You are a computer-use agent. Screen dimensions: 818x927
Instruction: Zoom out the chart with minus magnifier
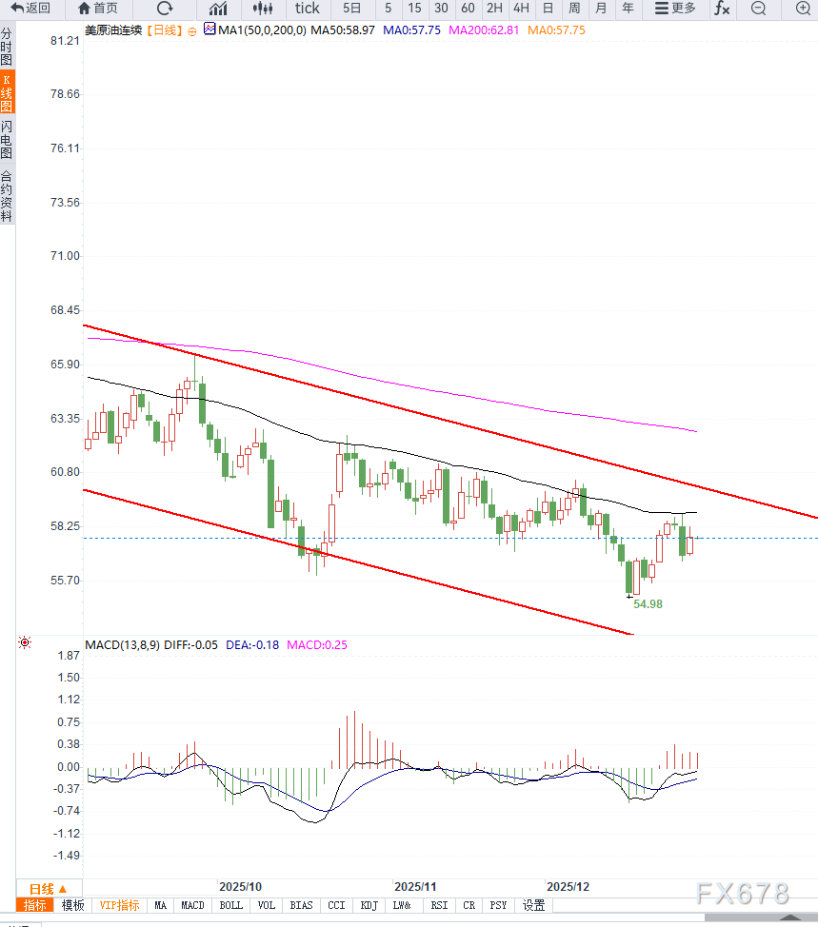click(758, 9)
